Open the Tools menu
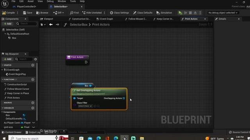Image resolution: width=250 pixels, height=140 pixels. (73, 1)
